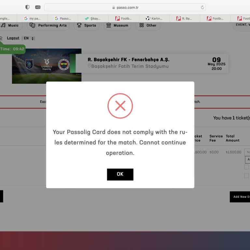Click the Other grid icon

[x=142, y=25]
